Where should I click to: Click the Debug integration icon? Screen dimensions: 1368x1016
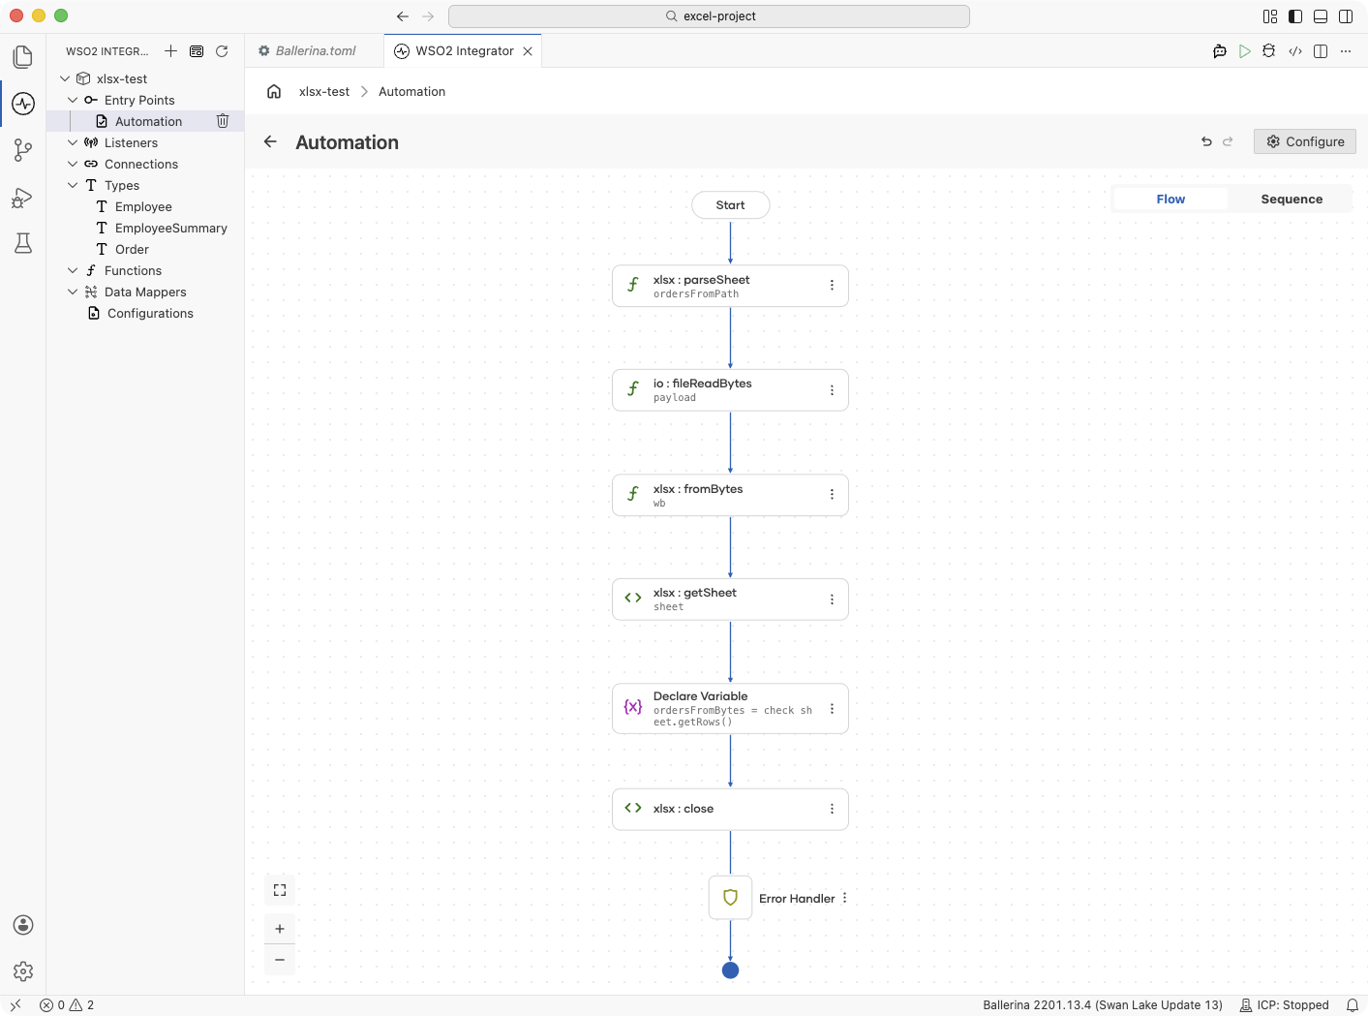[x=1269, y=51]
